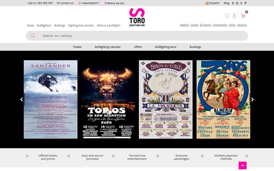Switch language to Español
The width and height of the screenshot is (274, 171).
[212, 3]
